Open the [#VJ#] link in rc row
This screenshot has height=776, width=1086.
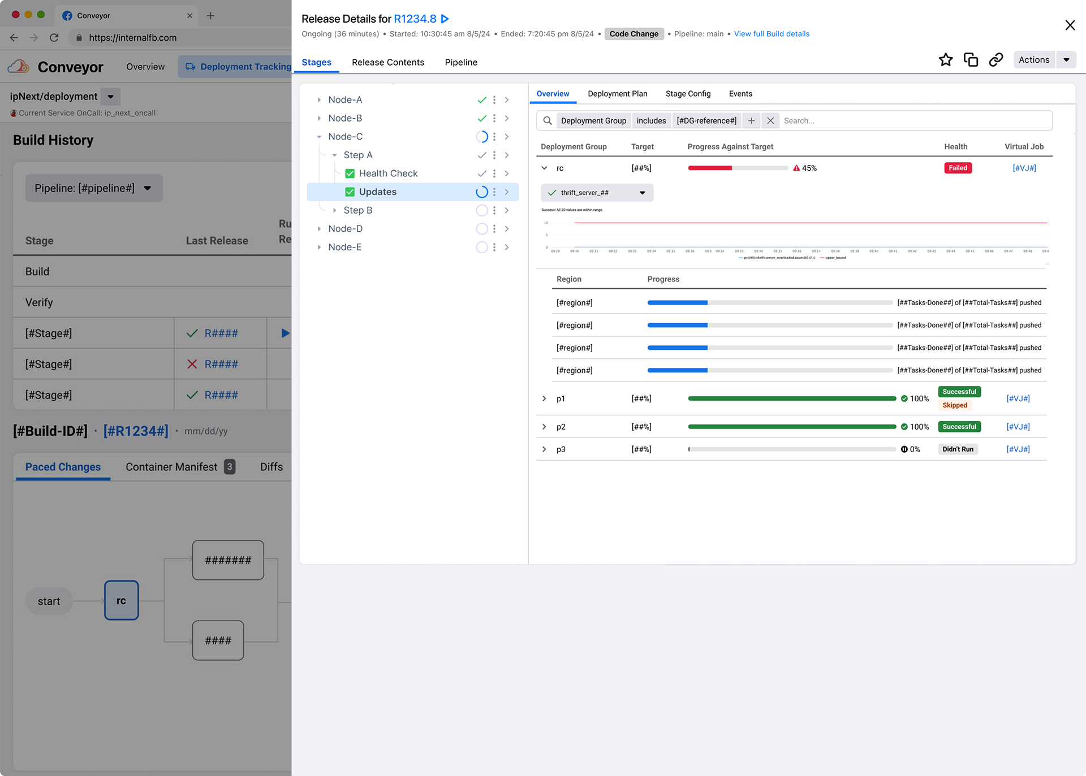(x=1024, y=168)
